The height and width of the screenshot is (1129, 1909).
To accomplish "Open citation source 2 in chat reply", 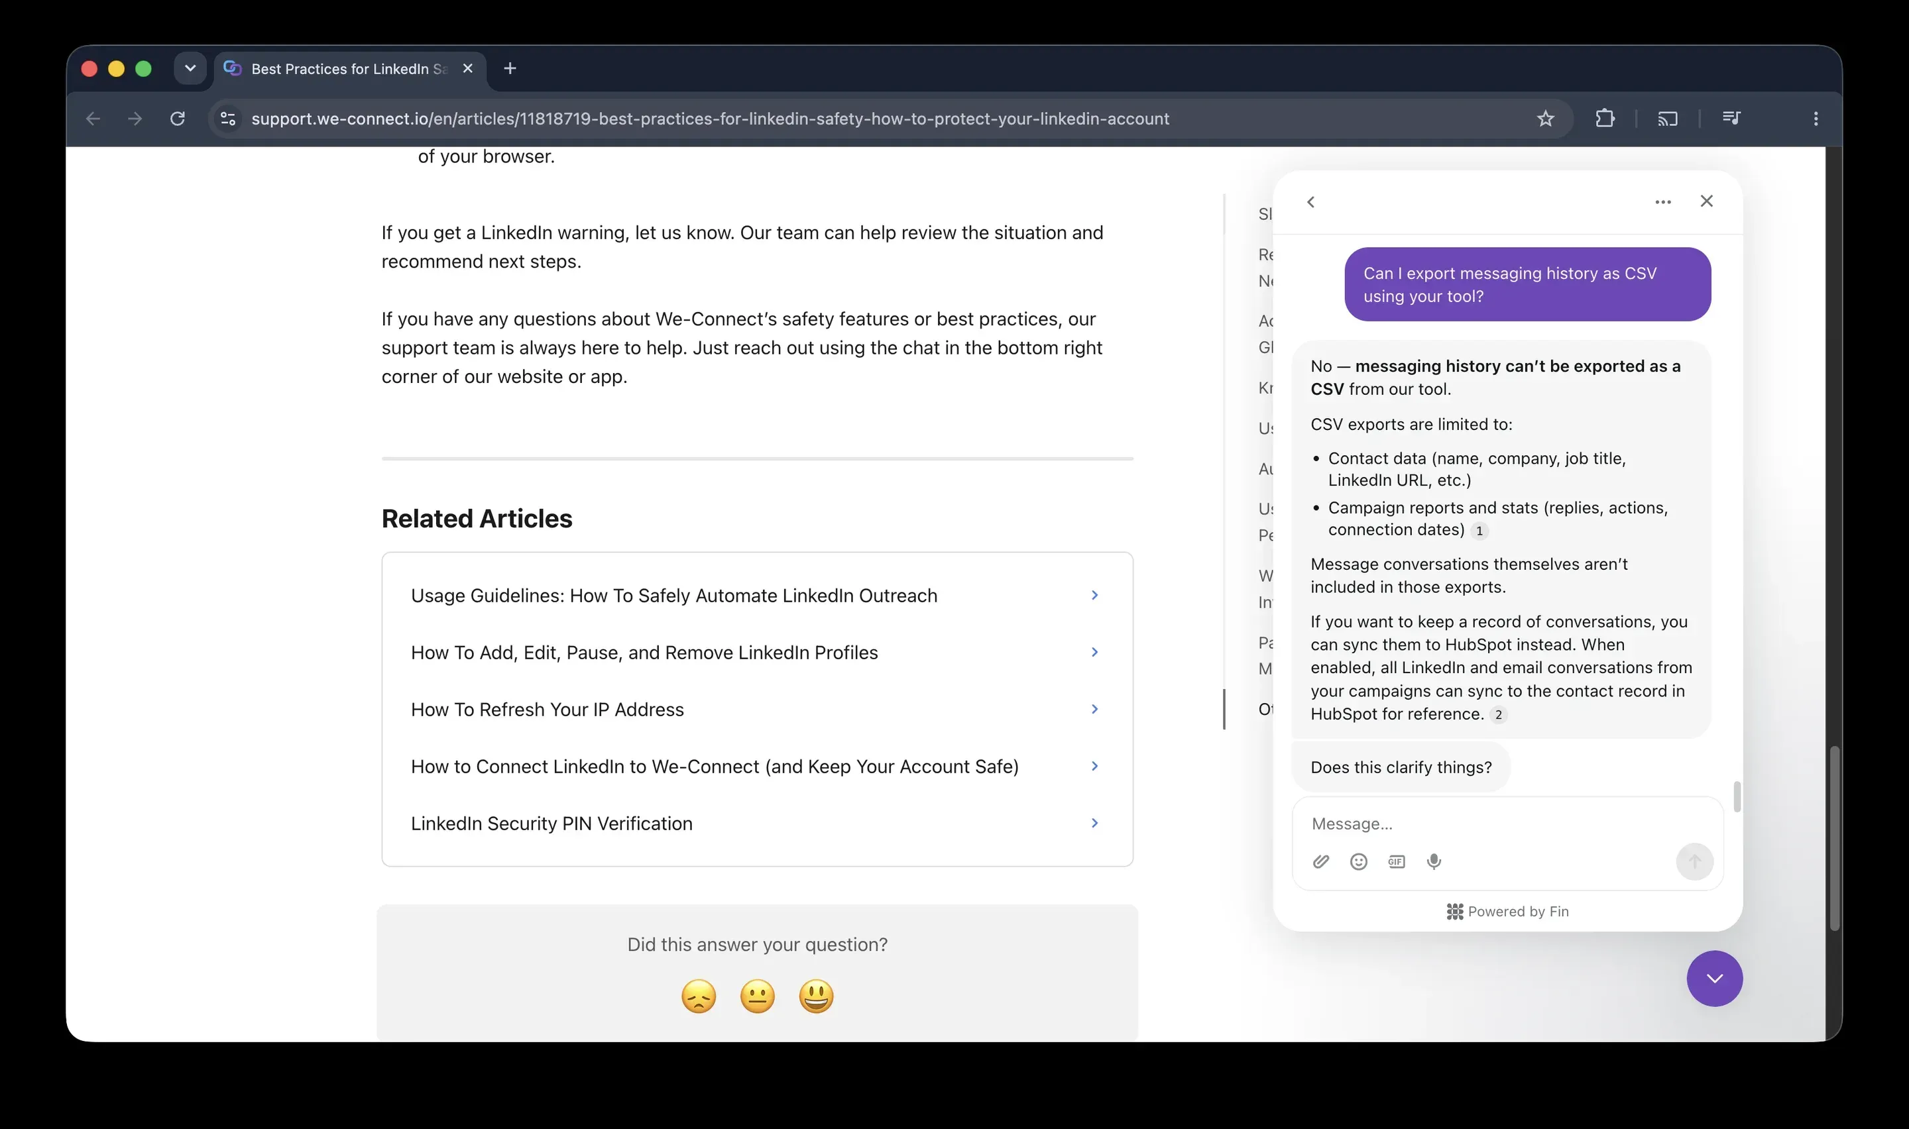I will click(1498, 715).
